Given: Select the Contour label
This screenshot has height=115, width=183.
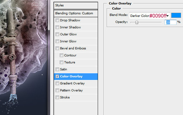Looking at the screenshot, I should coord(70,55).
